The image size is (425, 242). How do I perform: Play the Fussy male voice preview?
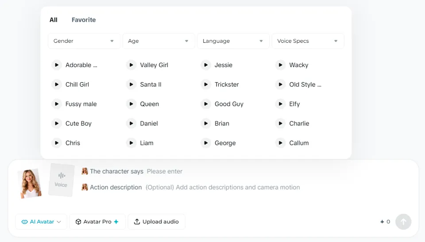point(57,104)
